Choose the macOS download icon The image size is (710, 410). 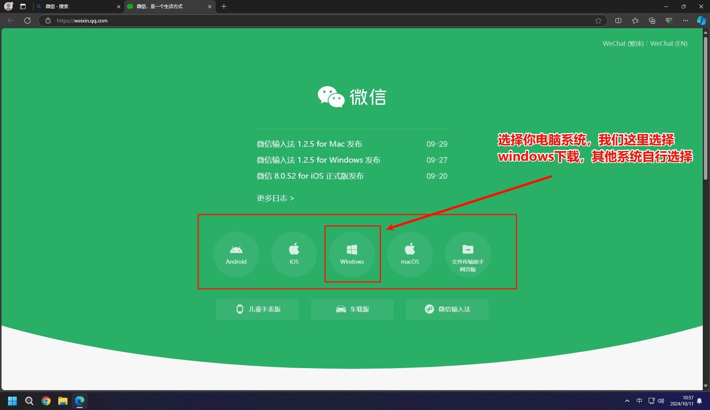coord(410,254)
